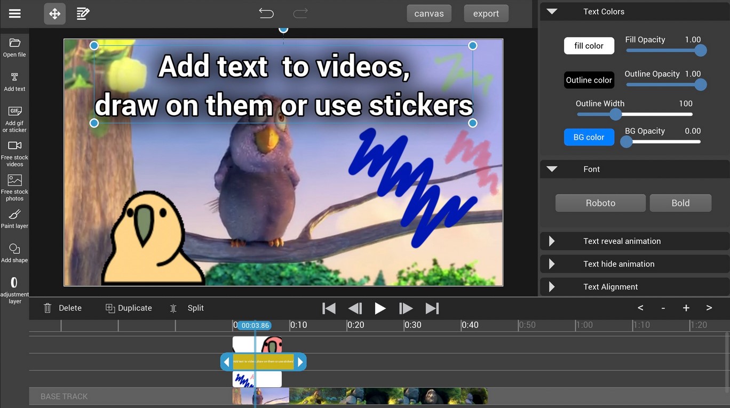
Task: Pick the text BG color
Action: click(x=589, y=137)
